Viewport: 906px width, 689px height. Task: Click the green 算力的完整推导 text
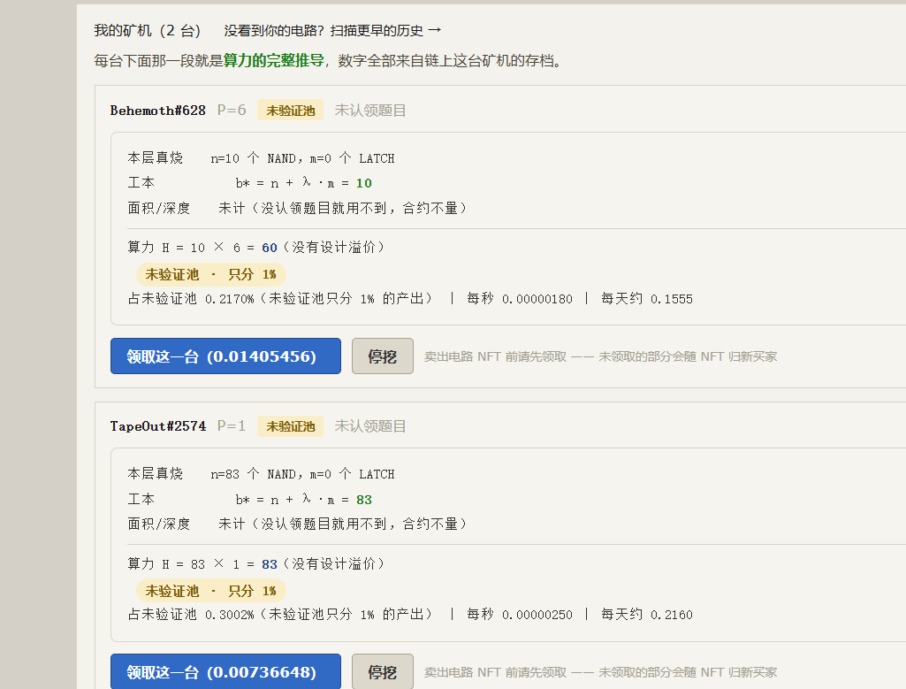(x=273, y=60)
